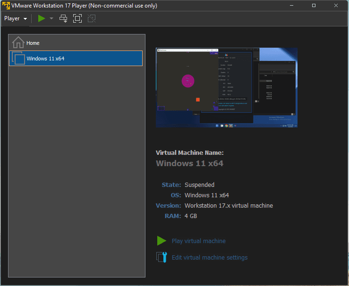This screenshot has width=349, height=286.
Task: Close the VMware Workstation Player window
Action: coord(336,5)
